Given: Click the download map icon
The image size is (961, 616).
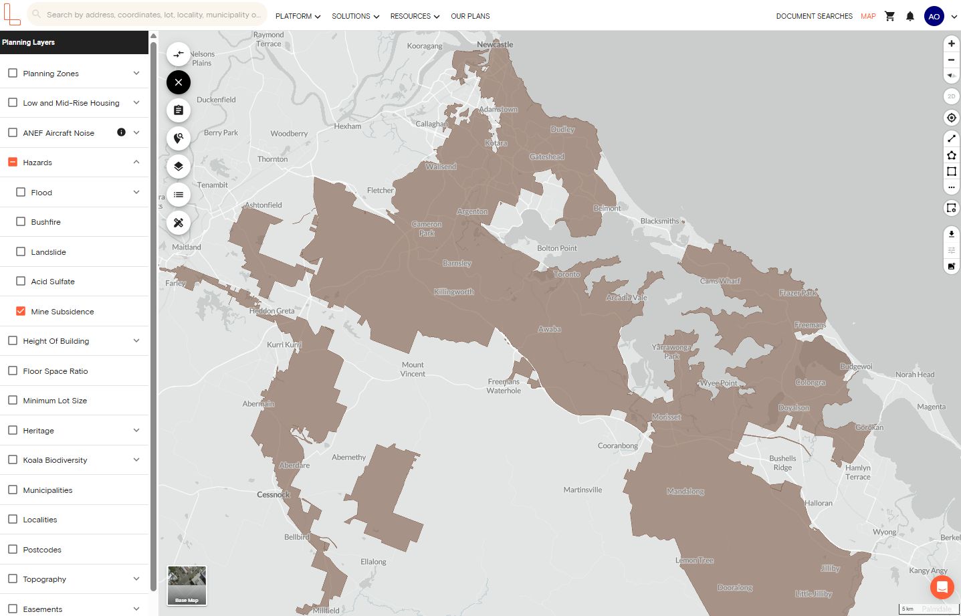Looking at the screenshot, I should [x=951, y=234].
